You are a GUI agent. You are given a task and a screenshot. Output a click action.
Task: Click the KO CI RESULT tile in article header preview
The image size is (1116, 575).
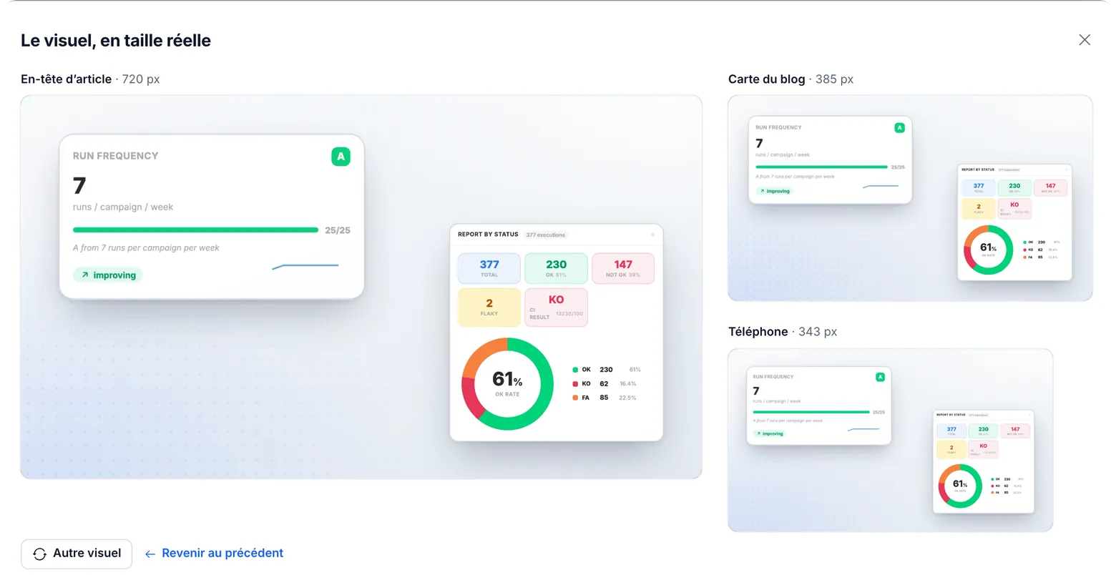[556, 308]
